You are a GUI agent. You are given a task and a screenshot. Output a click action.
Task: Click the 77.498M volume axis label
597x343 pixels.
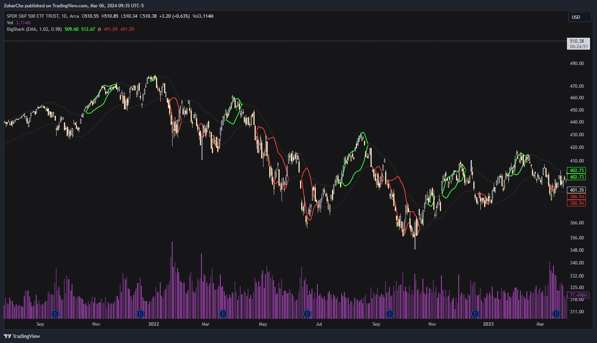(578, 295)
